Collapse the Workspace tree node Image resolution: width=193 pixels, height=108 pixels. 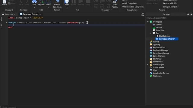click(148, 22)
